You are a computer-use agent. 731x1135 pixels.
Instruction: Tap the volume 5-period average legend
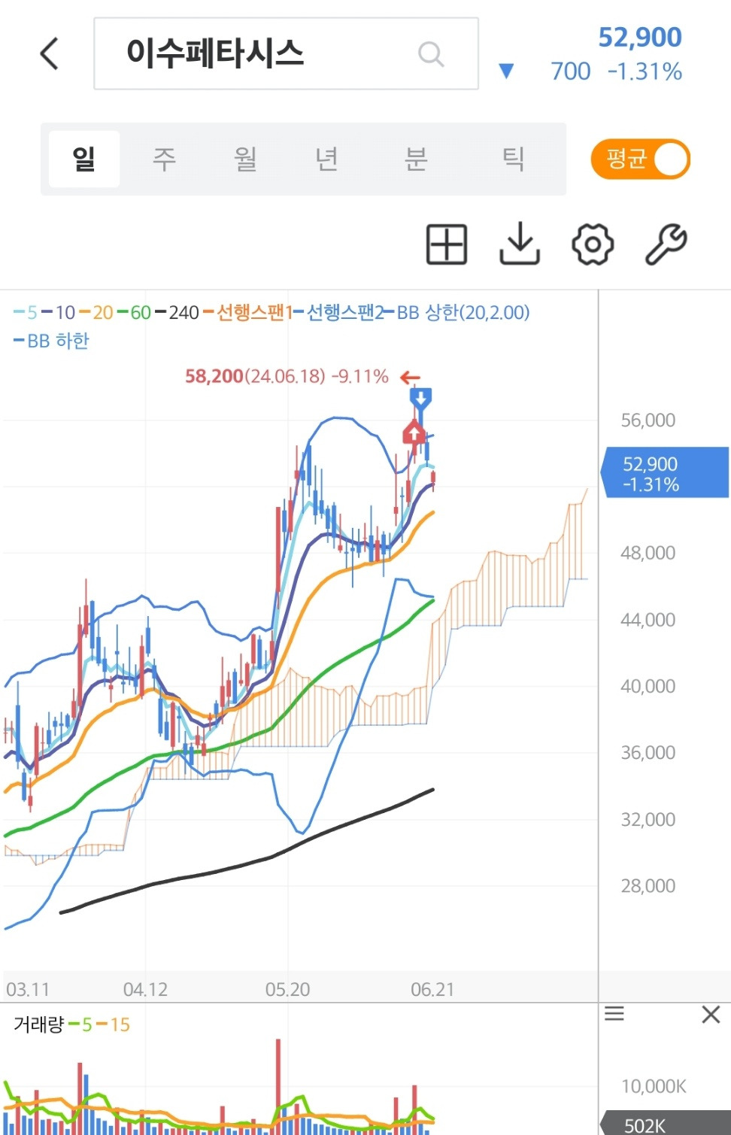pyautogui.click(x=80, y=1024)
